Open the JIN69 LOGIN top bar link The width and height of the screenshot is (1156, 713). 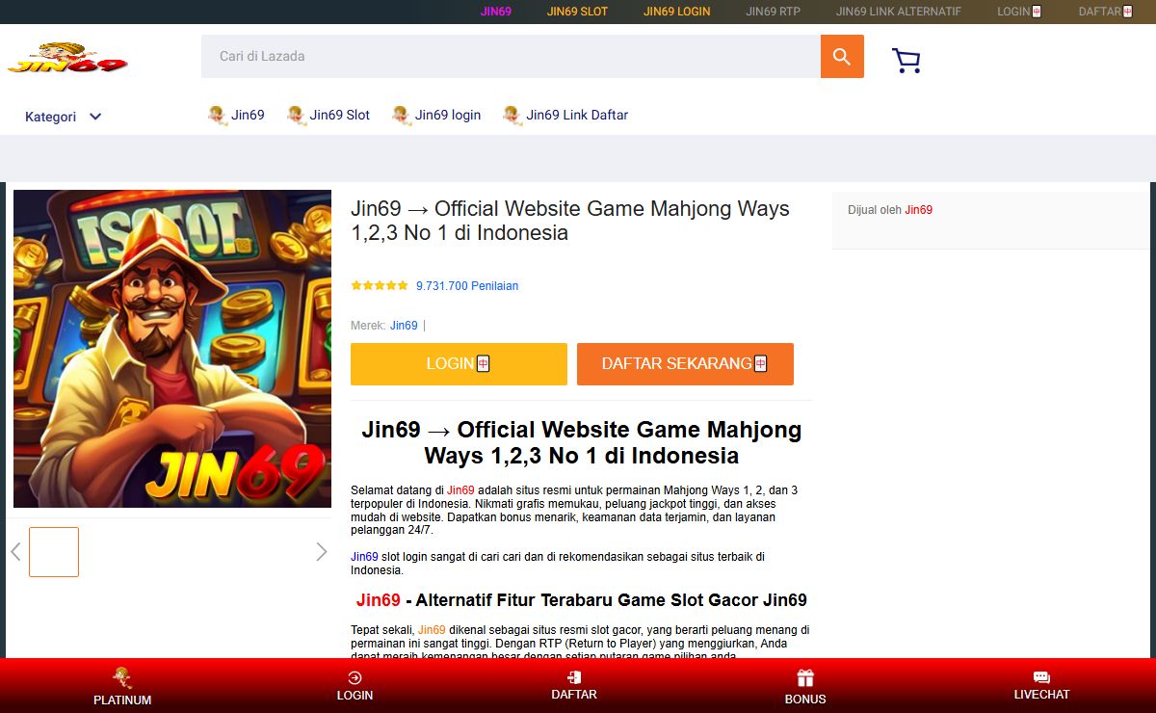coord(676,12)
